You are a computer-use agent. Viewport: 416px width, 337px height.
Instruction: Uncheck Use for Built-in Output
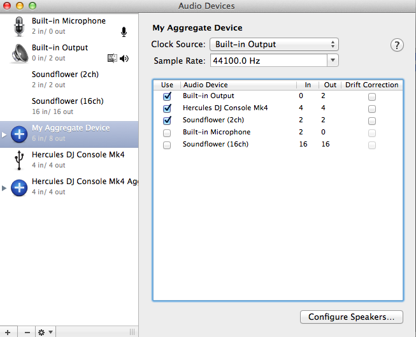pos(167,96)
